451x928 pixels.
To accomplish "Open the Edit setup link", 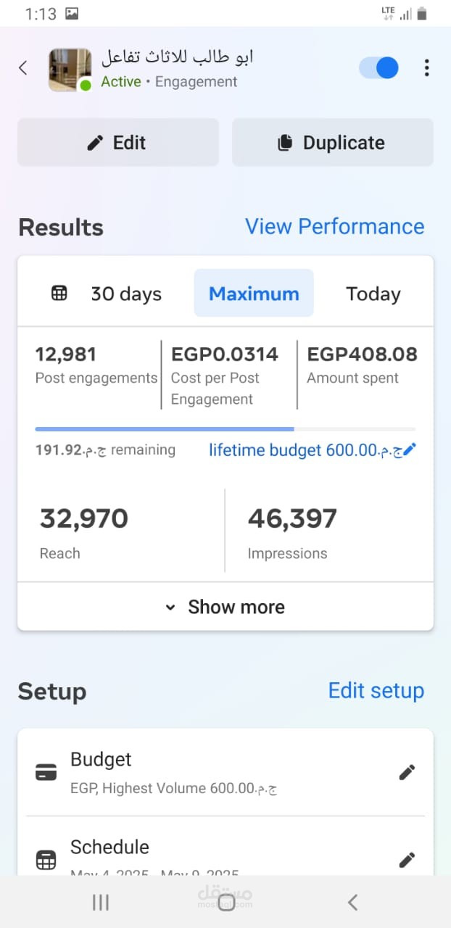I will pos(376,690).
